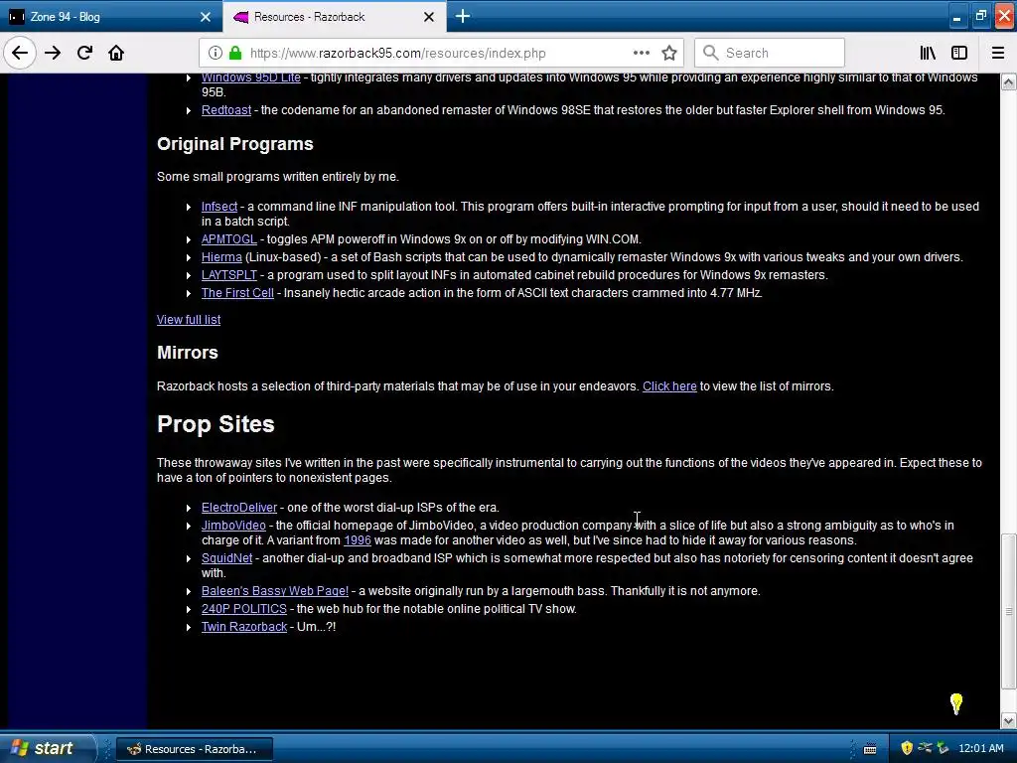Bookmark this page with the star

point(669,53)
